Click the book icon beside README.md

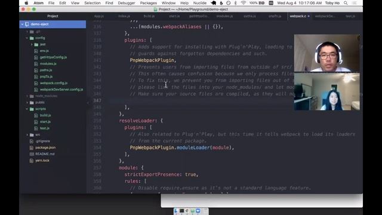pos(32,154)
